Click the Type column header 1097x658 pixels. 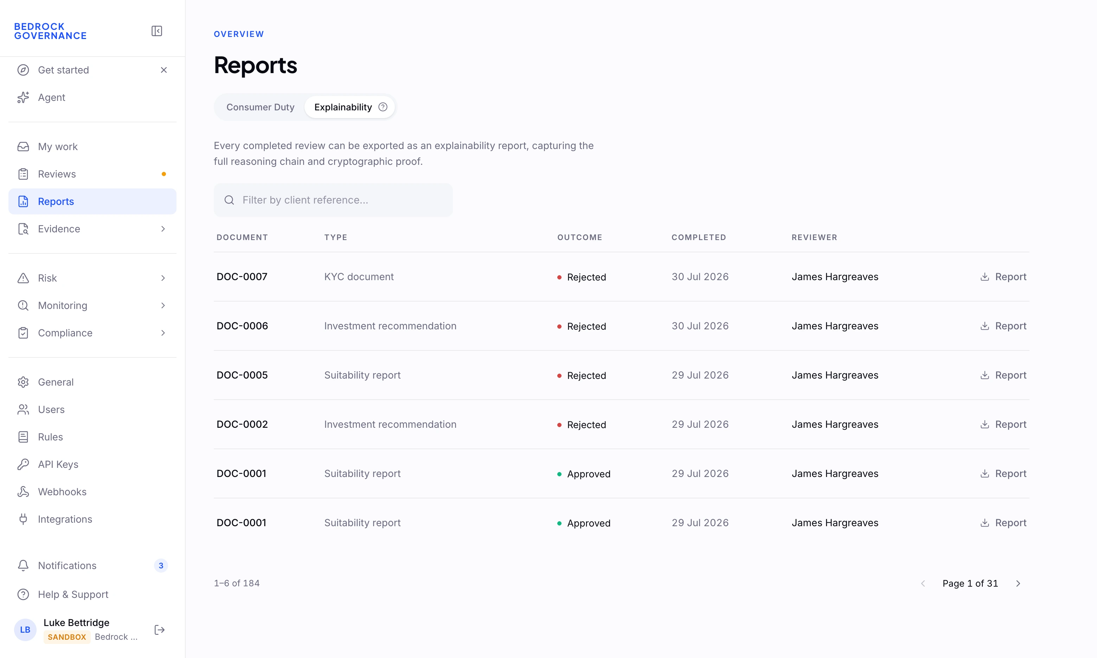(x=336, y=238)
